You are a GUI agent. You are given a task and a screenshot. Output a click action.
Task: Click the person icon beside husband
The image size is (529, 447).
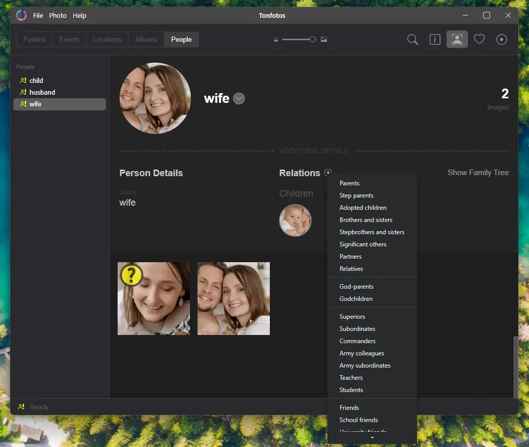click(x=23, y=92)
